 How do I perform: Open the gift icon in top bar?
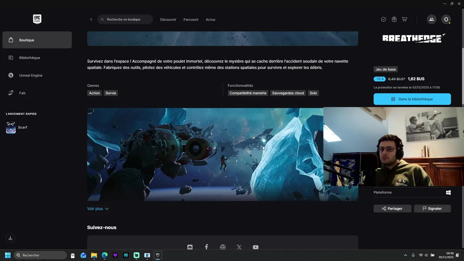click(x=394, y=20)
